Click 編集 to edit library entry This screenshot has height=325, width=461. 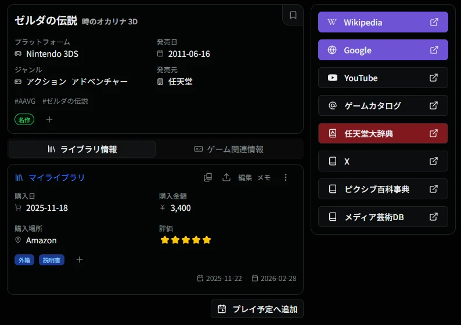pos(245,177)
